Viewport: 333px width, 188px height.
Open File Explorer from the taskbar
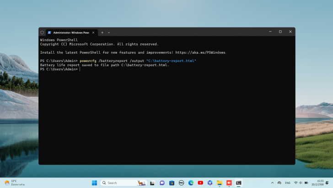[220, 182]
